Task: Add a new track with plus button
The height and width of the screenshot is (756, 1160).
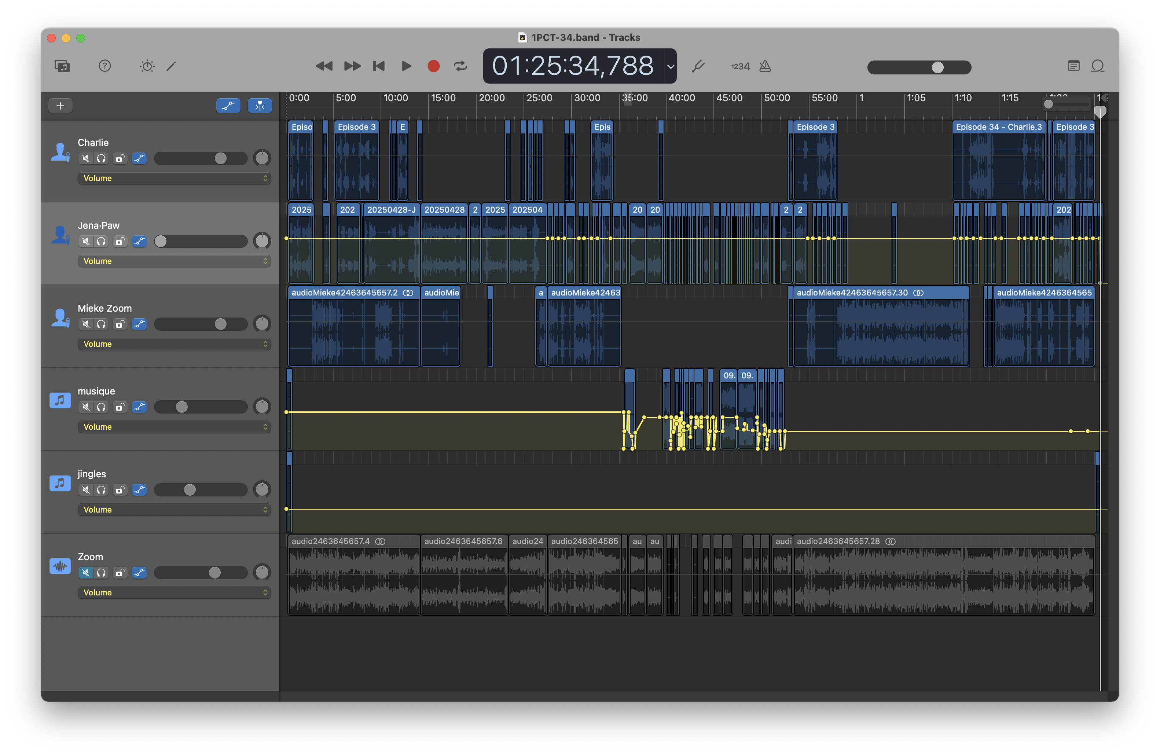Action: tap(60, 105)
